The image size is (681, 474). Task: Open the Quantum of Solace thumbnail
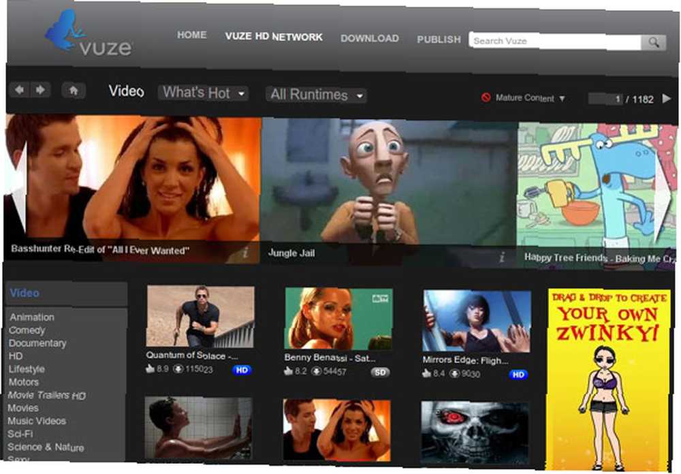pyautogui.click(x=200, y=316)
